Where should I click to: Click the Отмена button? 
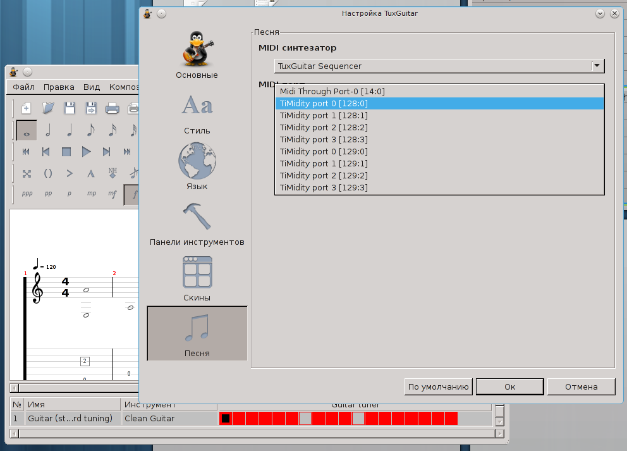[581, 387]
